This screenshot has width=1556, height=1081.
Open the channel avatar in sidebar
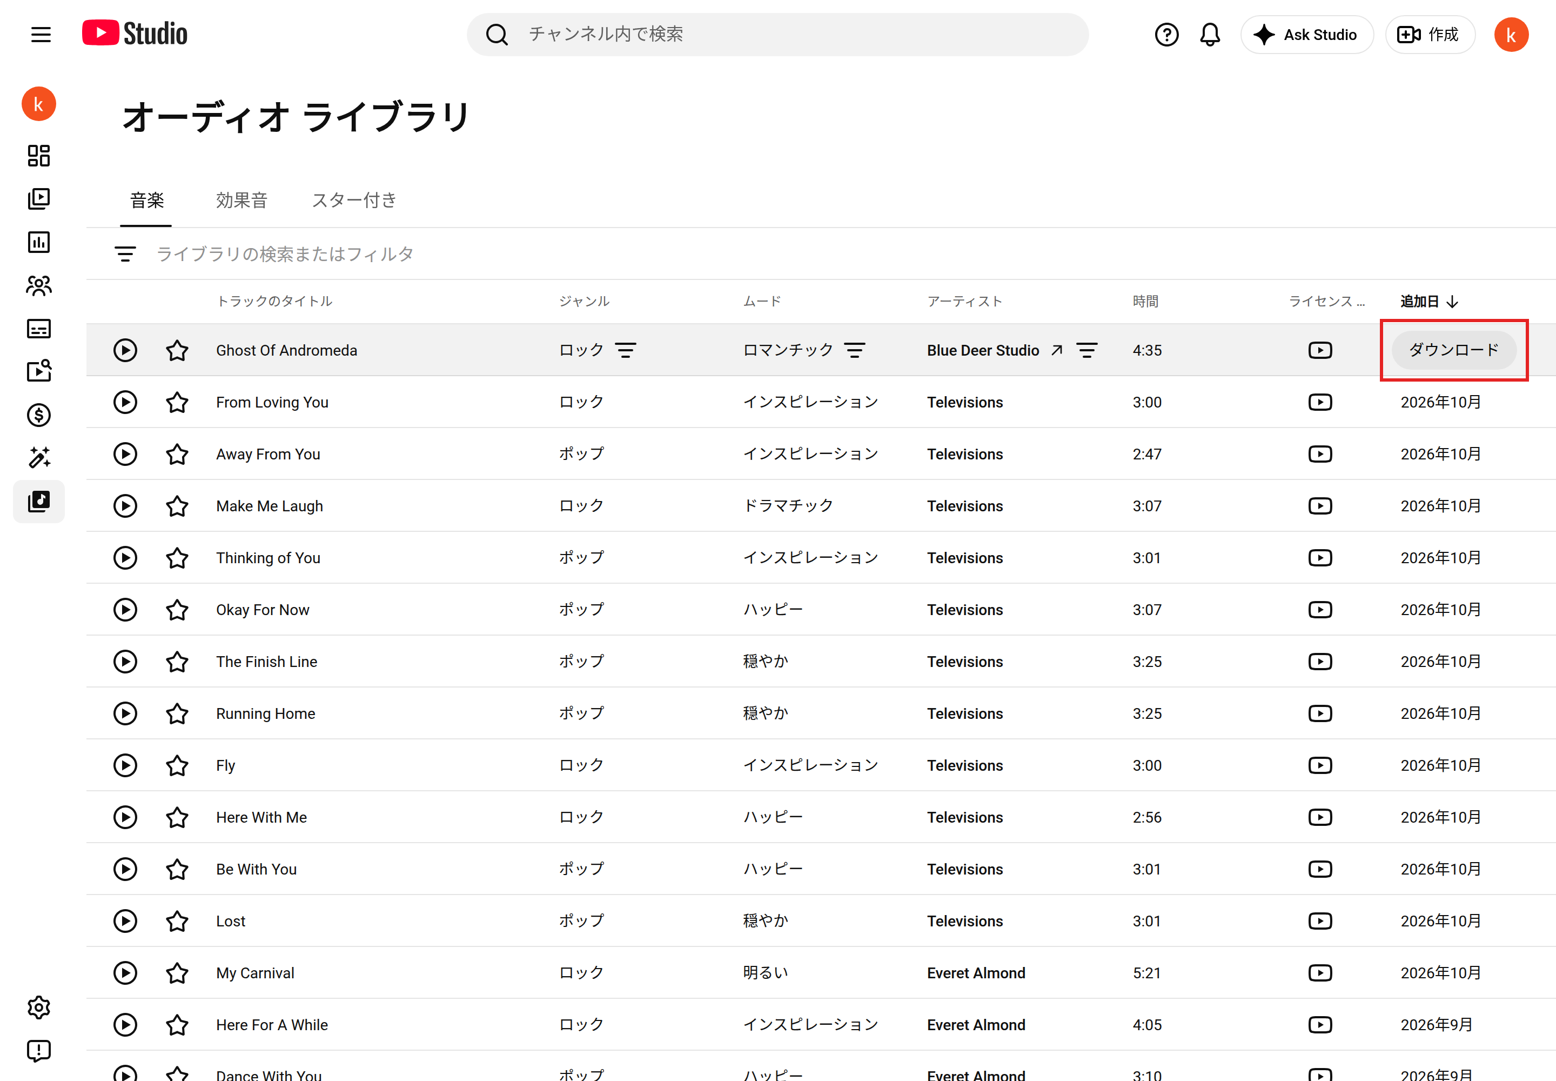coord(38,104)
